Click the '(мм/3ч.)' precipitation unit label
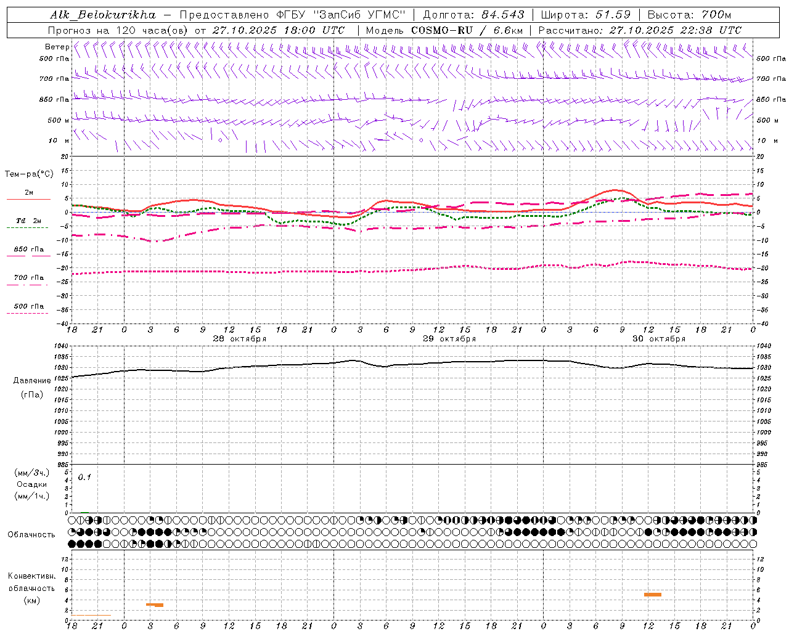This screenshot has width=789, height=631. pyautogui.click(x=32, y=473)
